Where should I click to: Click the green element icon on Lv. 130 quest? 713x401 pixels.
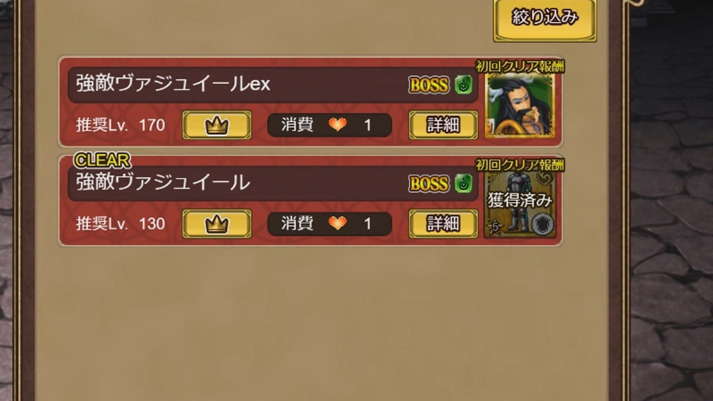coord(463,183)
